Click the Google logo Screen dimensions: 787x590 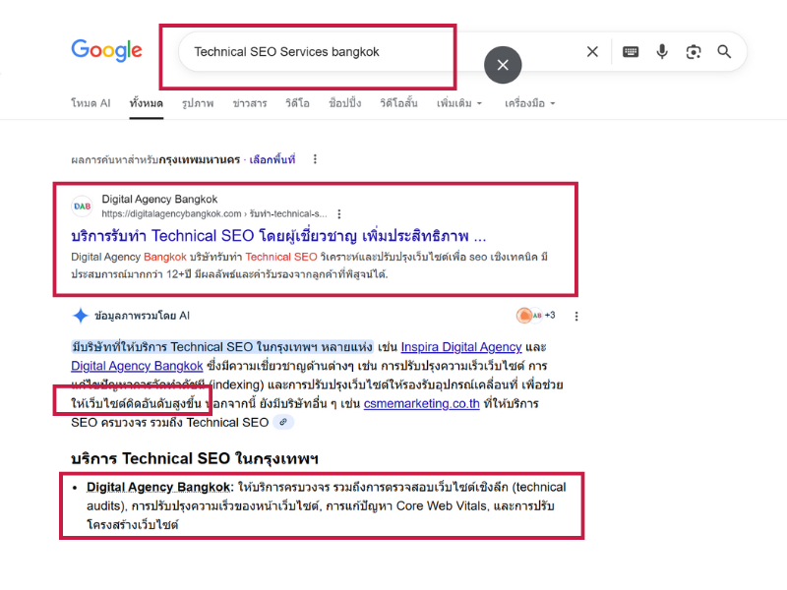click(106, 50)
